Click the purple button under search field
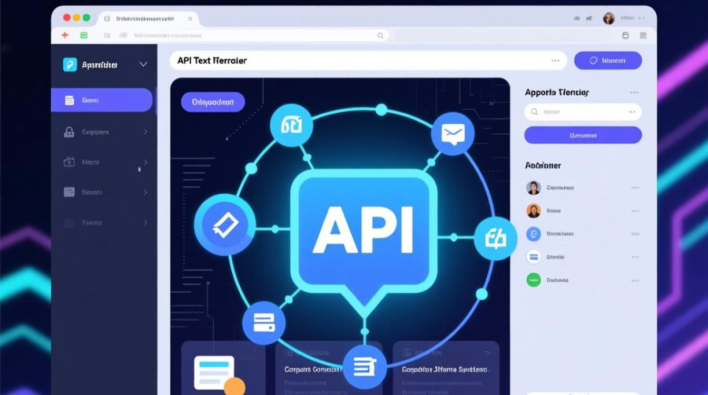The image size is (708, 395). tap(583, 135)
